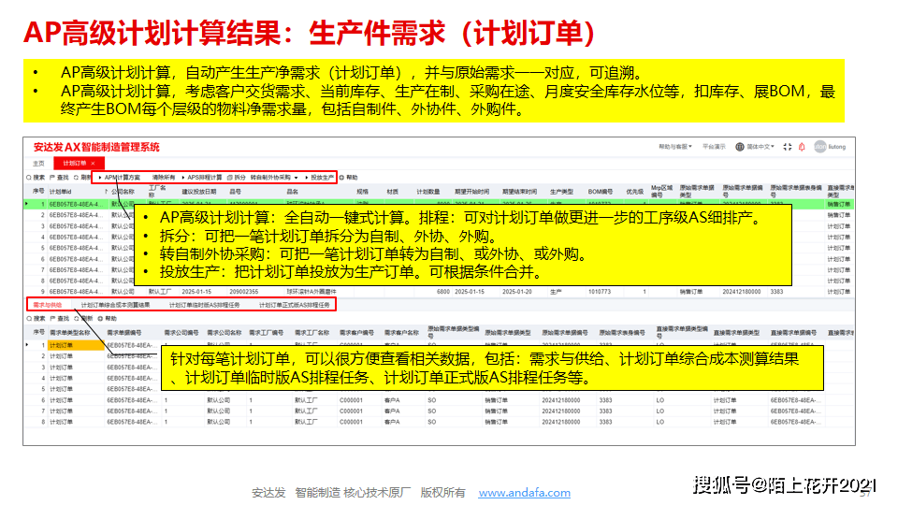This screenshot has width=898, height=505.
Task: Click the fullscreen toggle icon
Action: pos(788,147)
